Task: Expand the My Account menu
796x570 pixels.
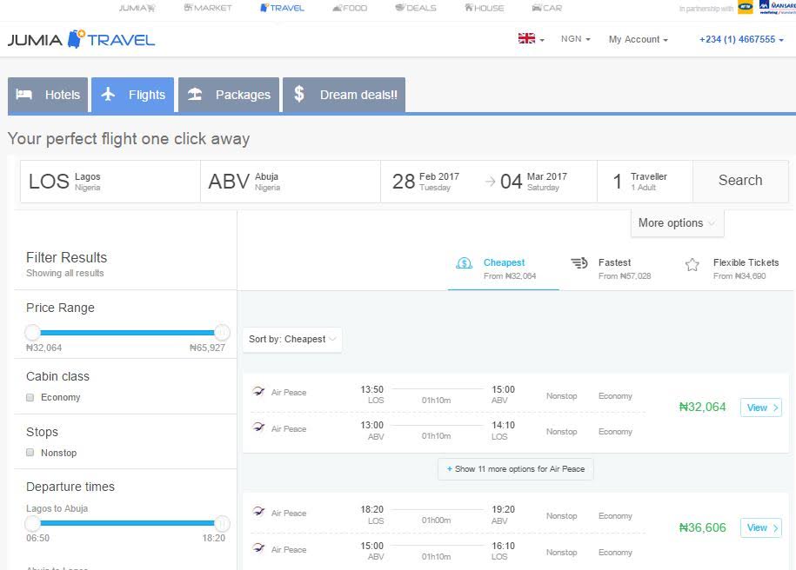Action: (x=638, y=39)
